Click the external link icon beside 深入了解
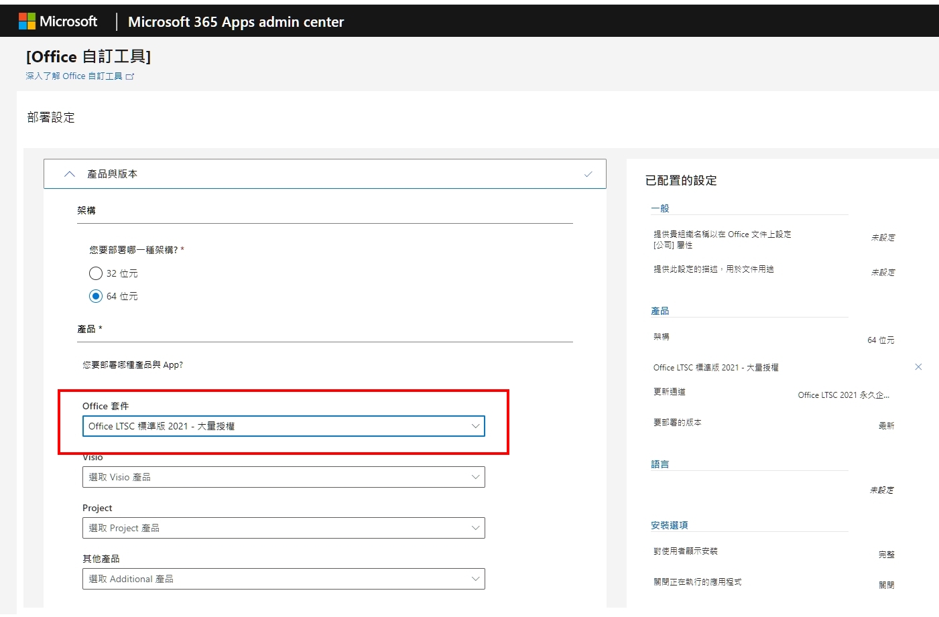 (x=130, y=76)
